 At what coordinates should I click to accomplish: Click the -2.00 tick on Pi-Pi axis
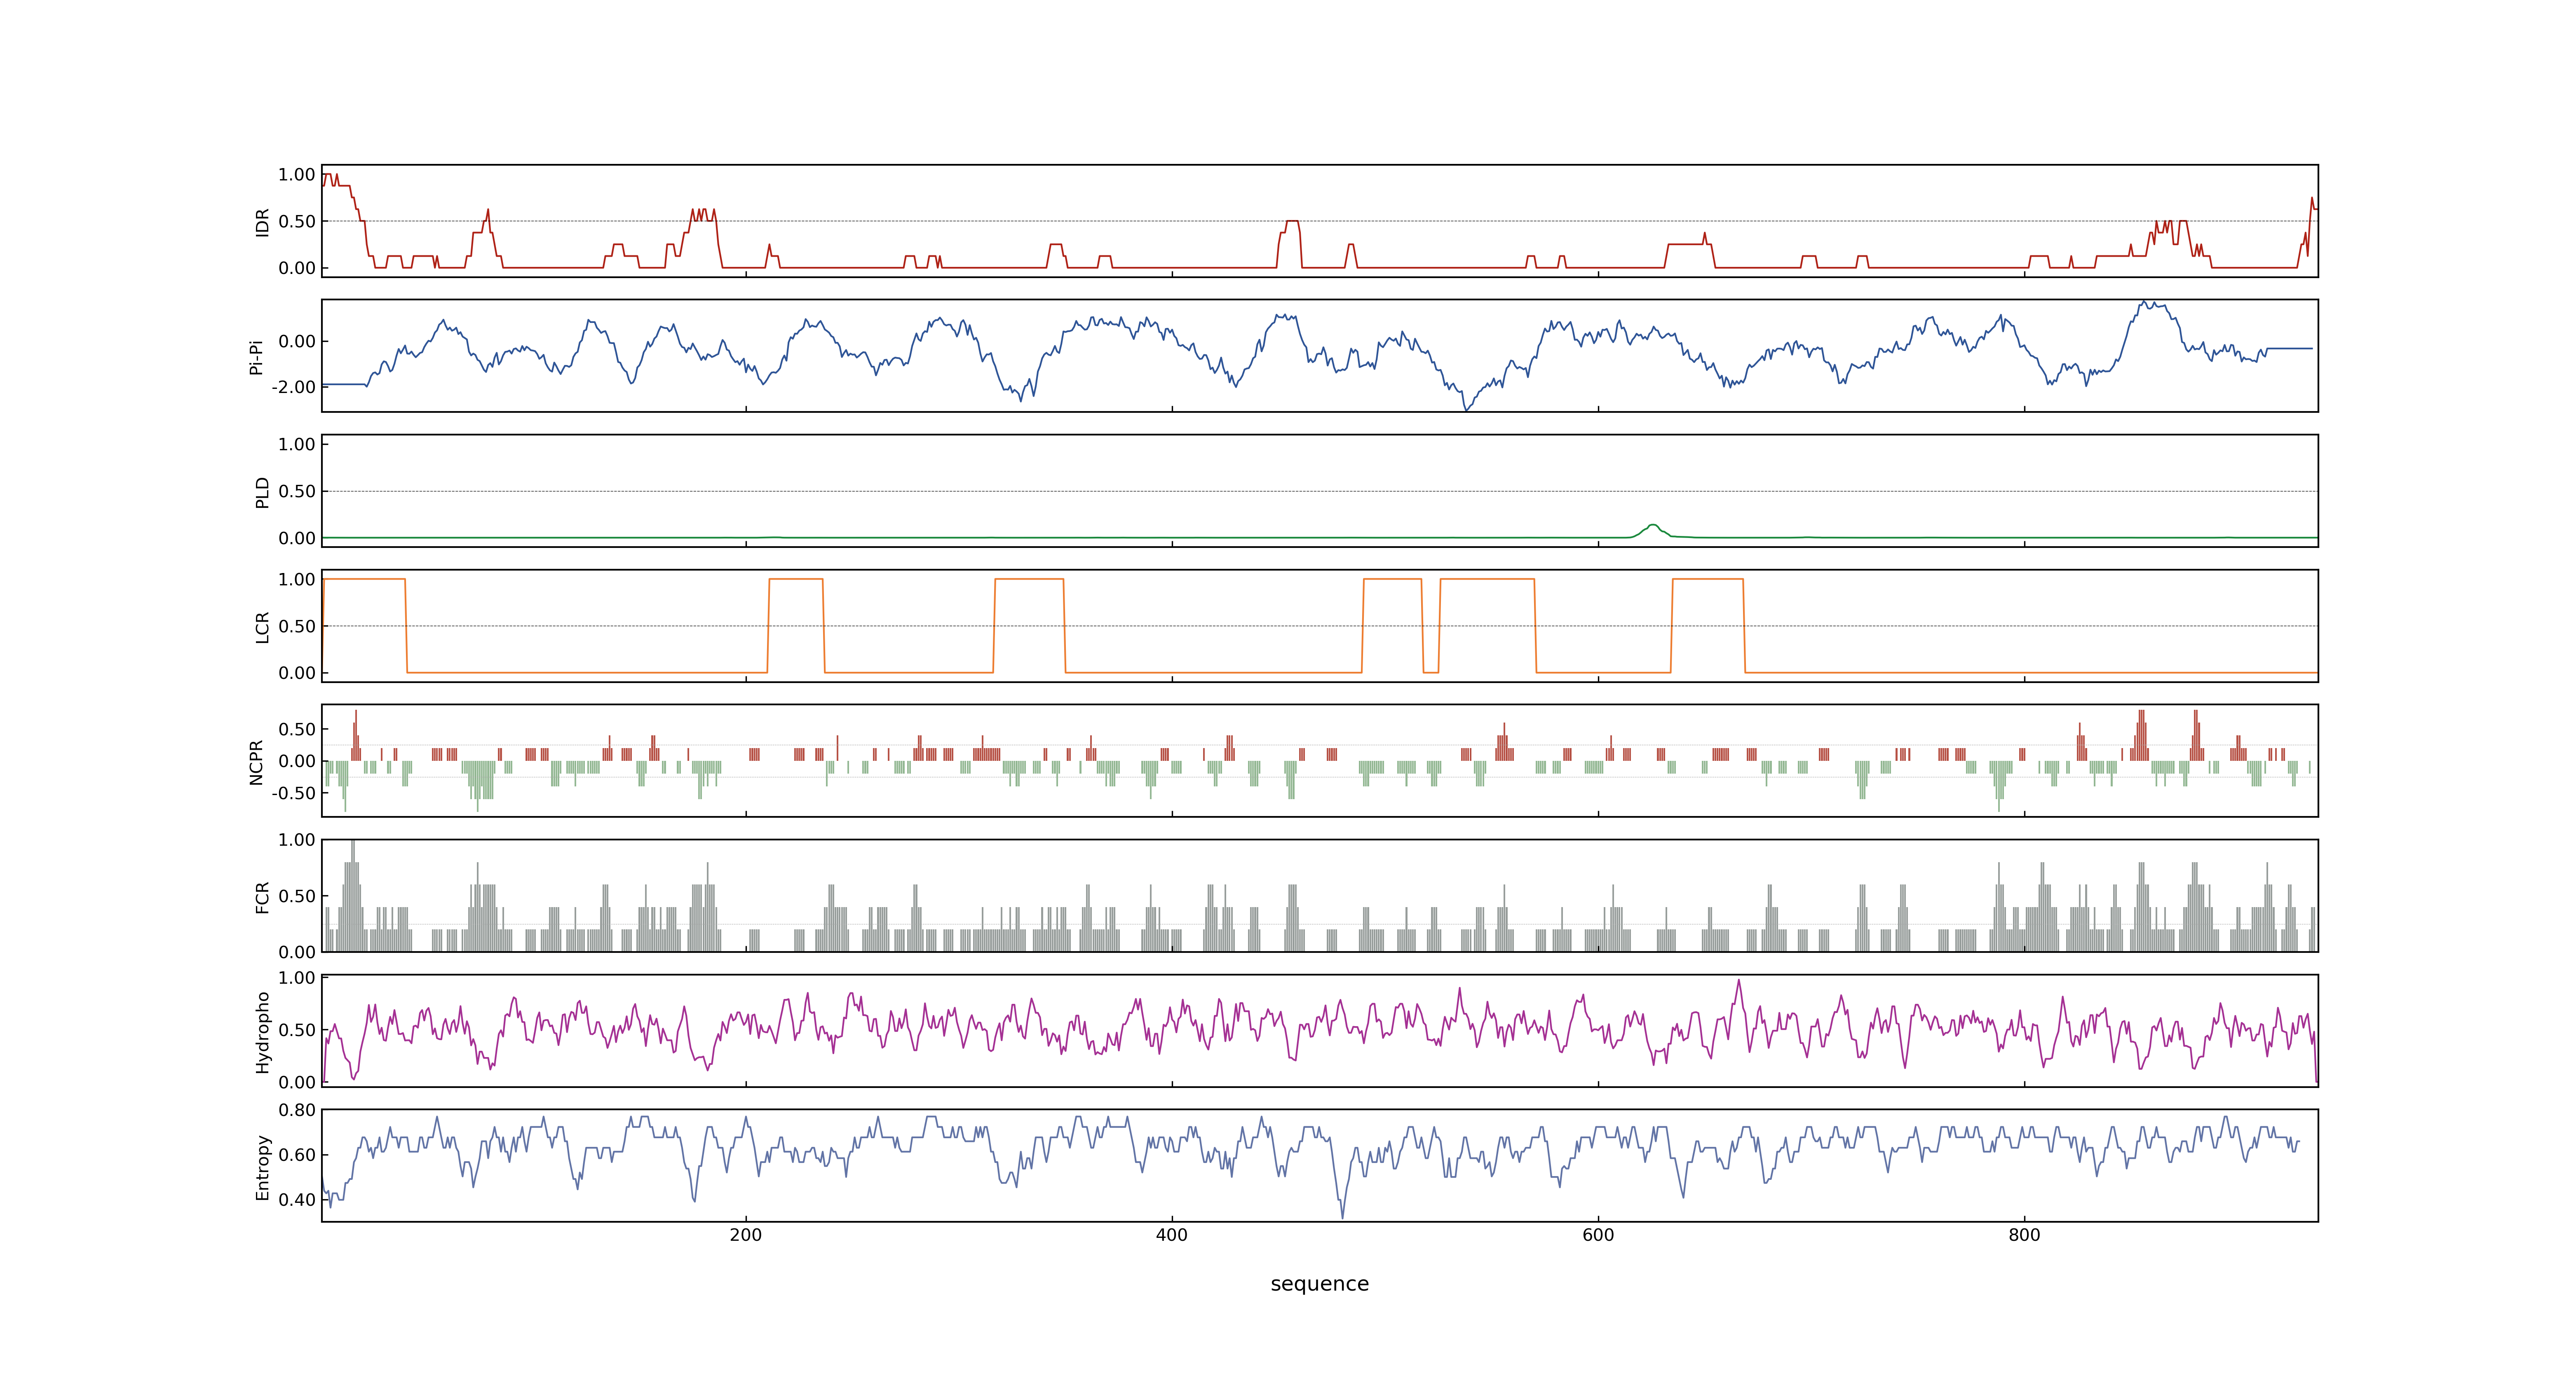point(293,388)
